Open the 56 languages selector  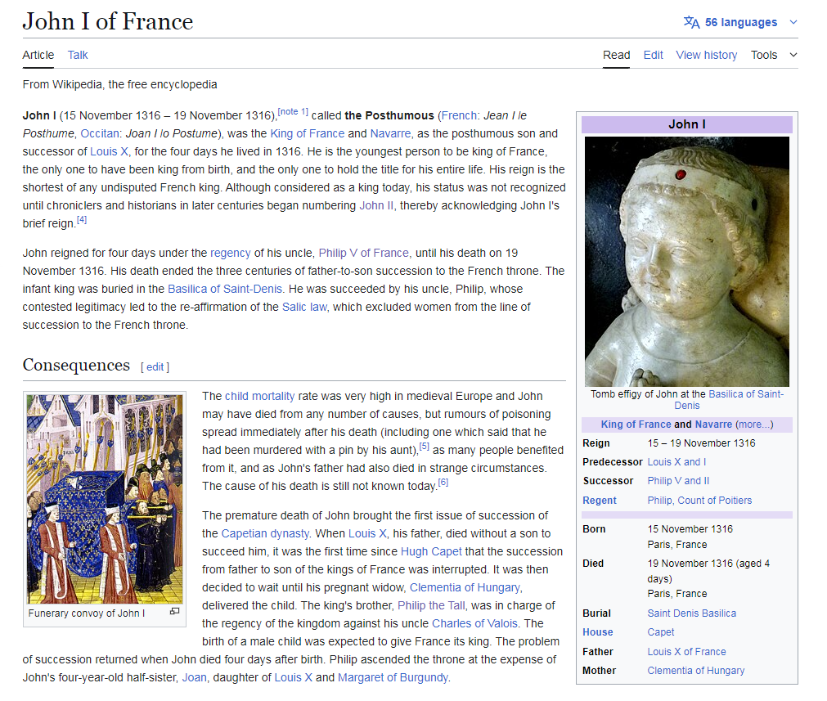[741, 22]
